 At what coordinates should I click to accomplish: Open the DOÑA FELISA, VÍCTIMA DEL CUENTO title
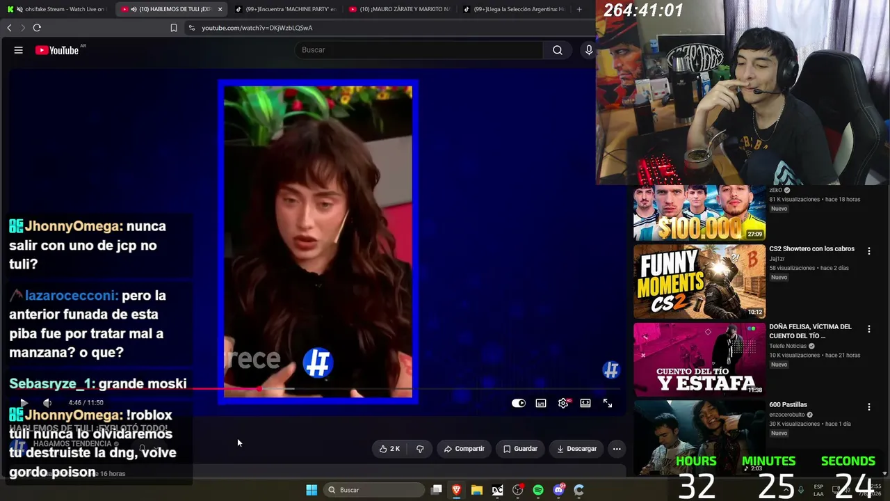tap(810, 331)
